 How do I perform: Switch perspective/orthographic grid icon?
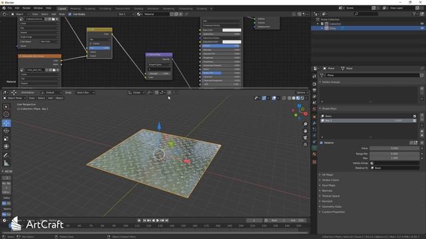306,145
